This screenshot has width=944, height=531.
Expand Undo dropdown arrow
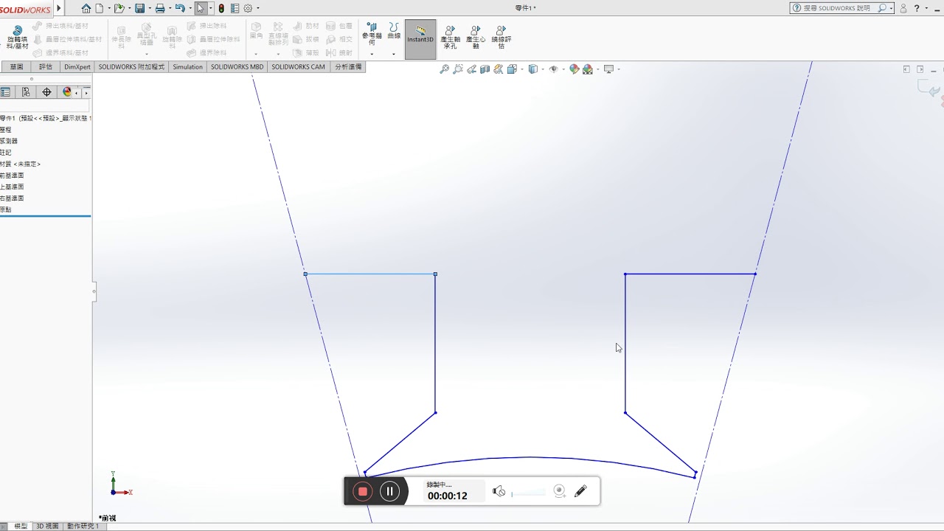coord(189,9)
